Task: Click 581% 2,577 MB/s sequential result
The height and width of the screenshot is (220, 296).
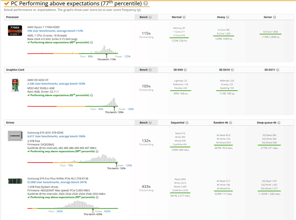Action: [180, 196]
